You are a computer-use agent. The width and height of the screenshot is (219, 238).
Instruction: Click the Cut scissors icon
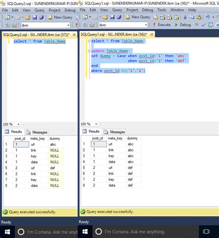(185, 17)
